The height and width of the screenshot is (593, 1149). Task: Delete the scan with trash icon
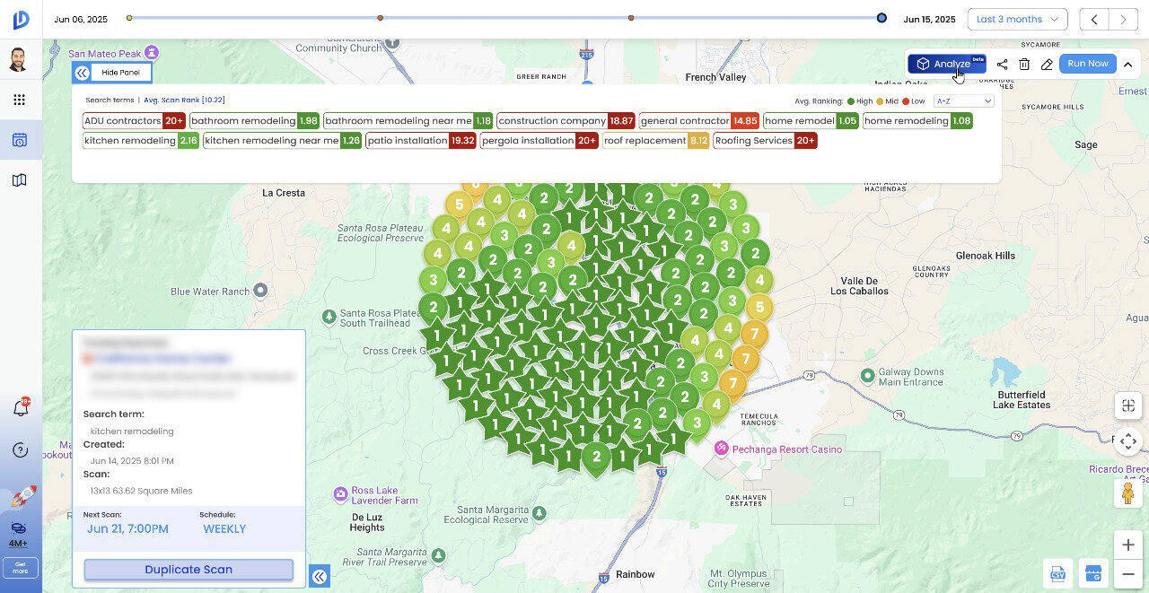pyautogui.click(x=1024, y=65)
